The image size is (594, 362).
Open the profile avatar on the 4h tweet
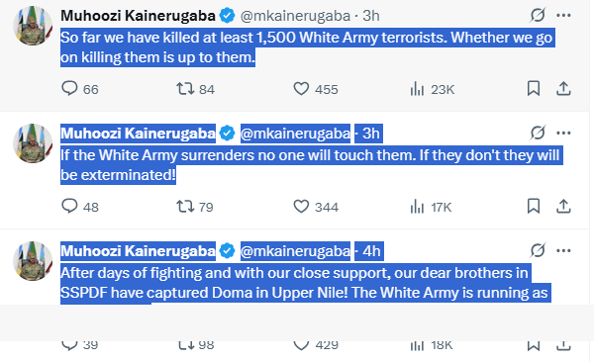coord(33,261)
